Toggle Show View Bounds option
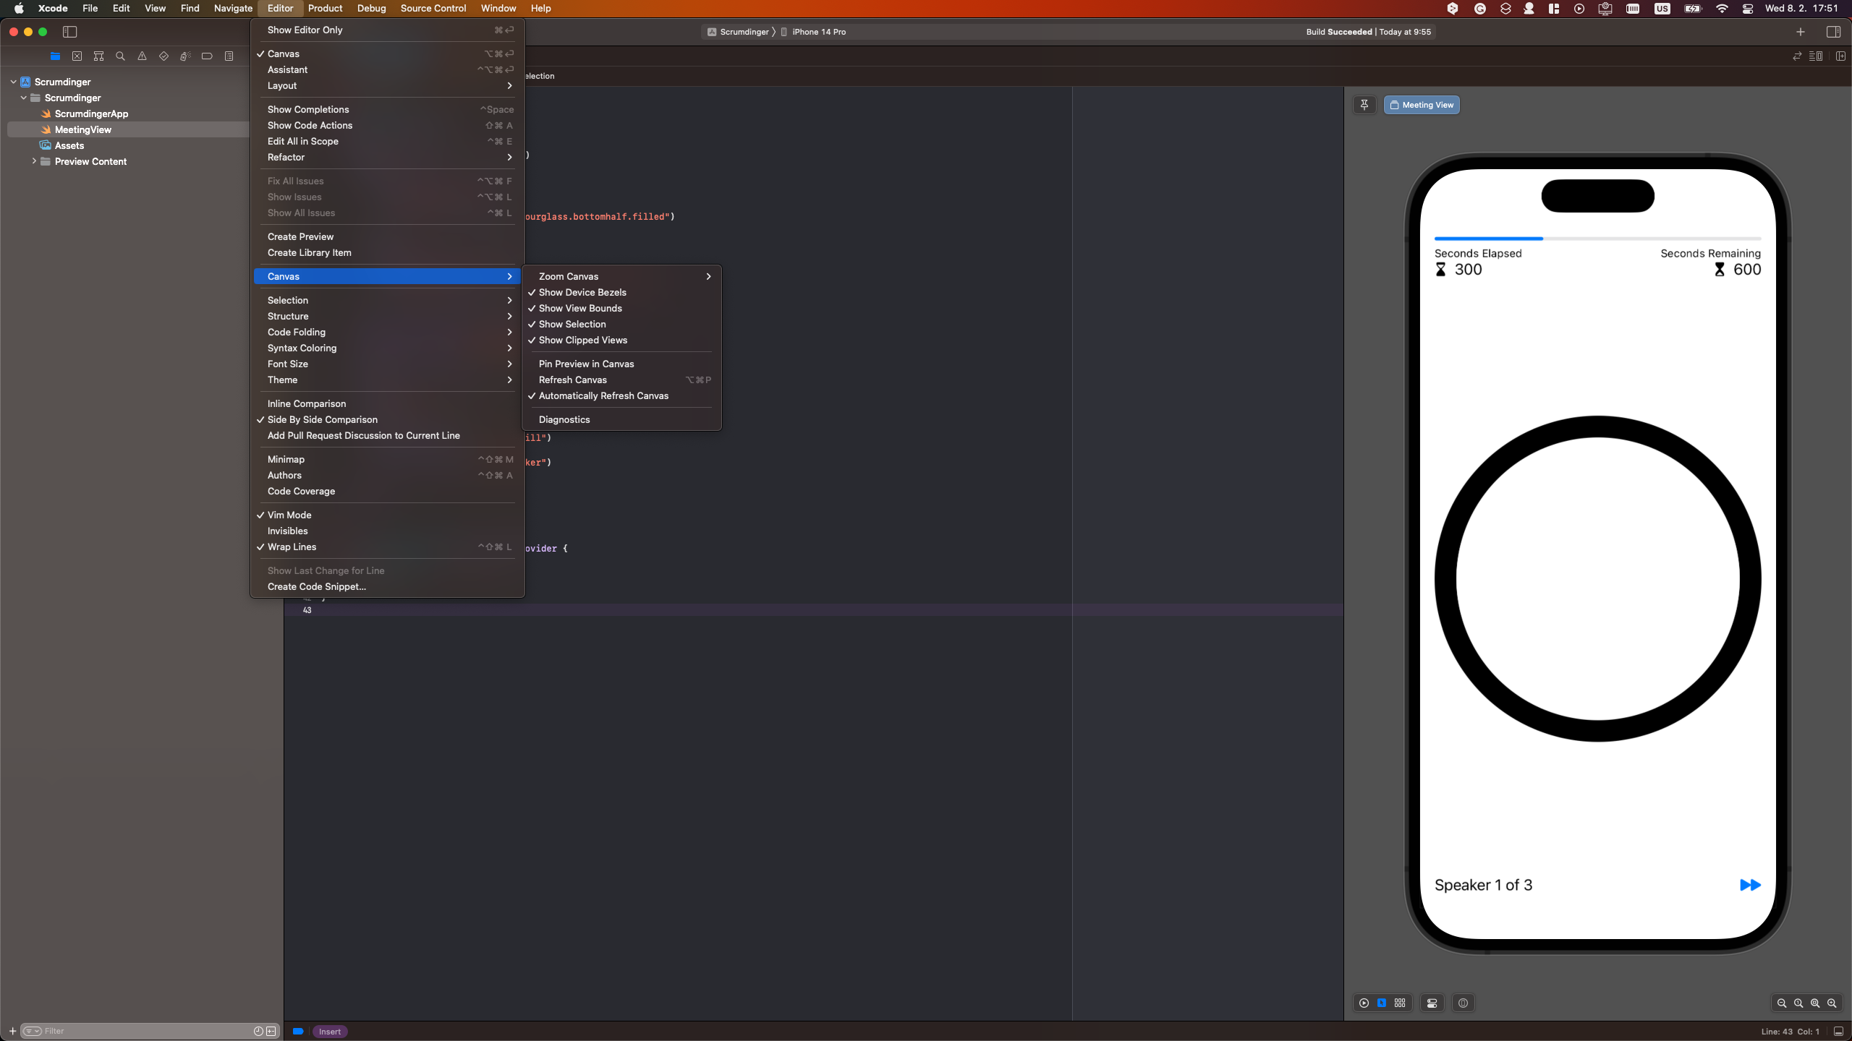The image size is (1852, 1041). [580, 307]
